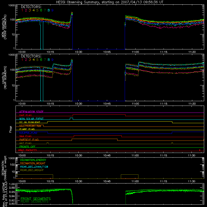Select dark green detector 7 in rear segments legend
This screenshot has height=207, width=207.
coord(45,60)
